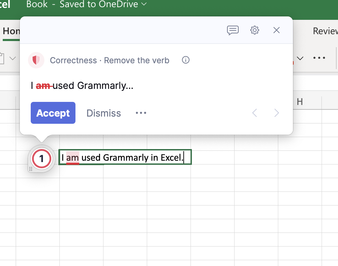Viewport: 338px width, 266px height.
Task: Close the Grammarly suggestion popup
Action: pyautogui.click(x=277, y=30)
